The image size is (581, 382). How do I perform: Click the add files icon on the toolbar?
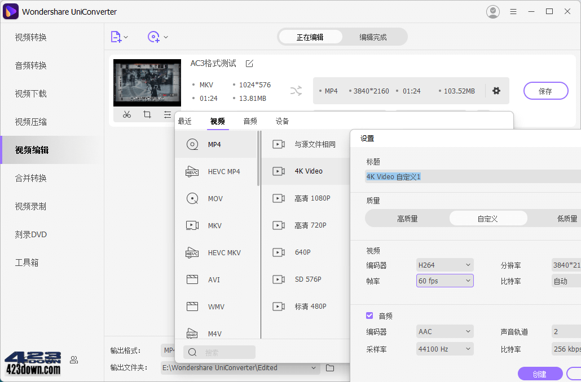click(117, 37)
